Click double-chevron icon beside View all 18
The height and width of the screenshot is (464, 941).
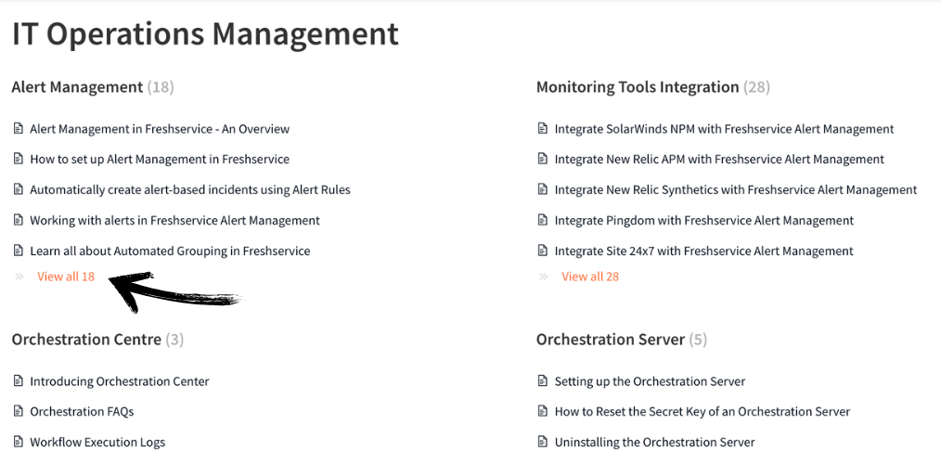click(x=19, y=277)
